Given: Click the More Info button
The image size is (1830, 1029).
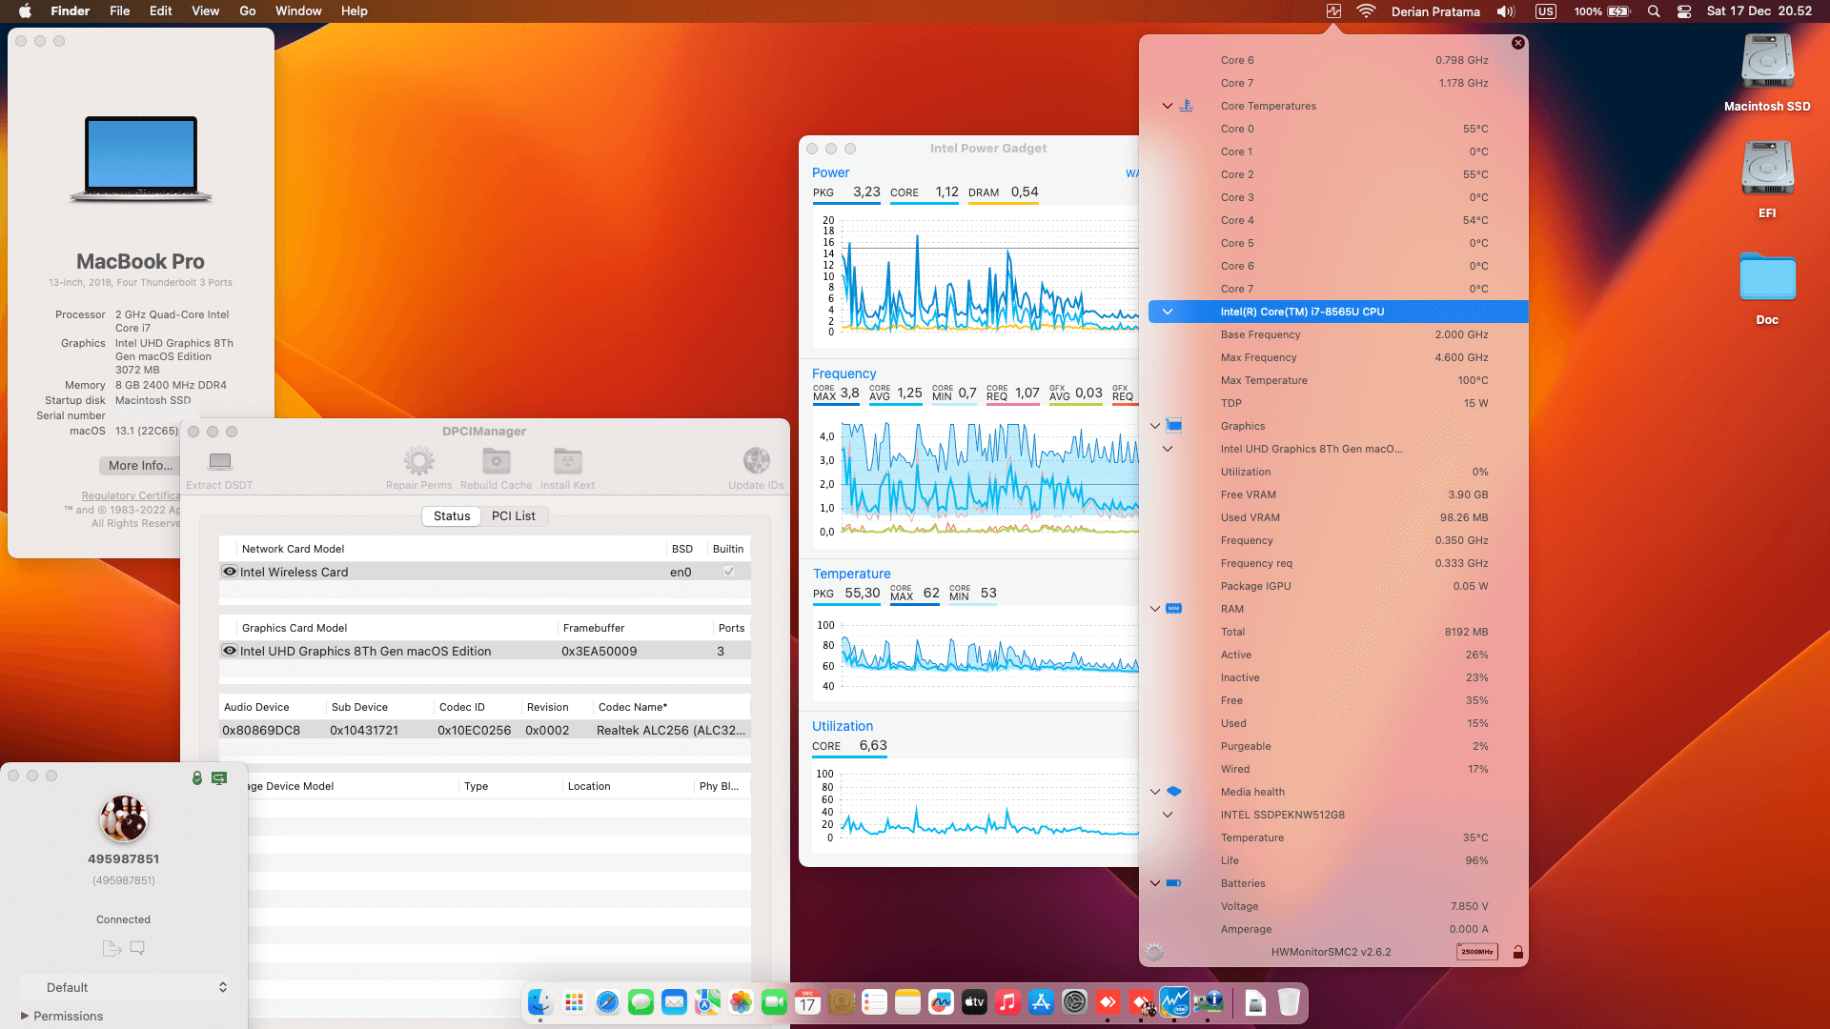Looking at the screenshot, I should point(139,465).
